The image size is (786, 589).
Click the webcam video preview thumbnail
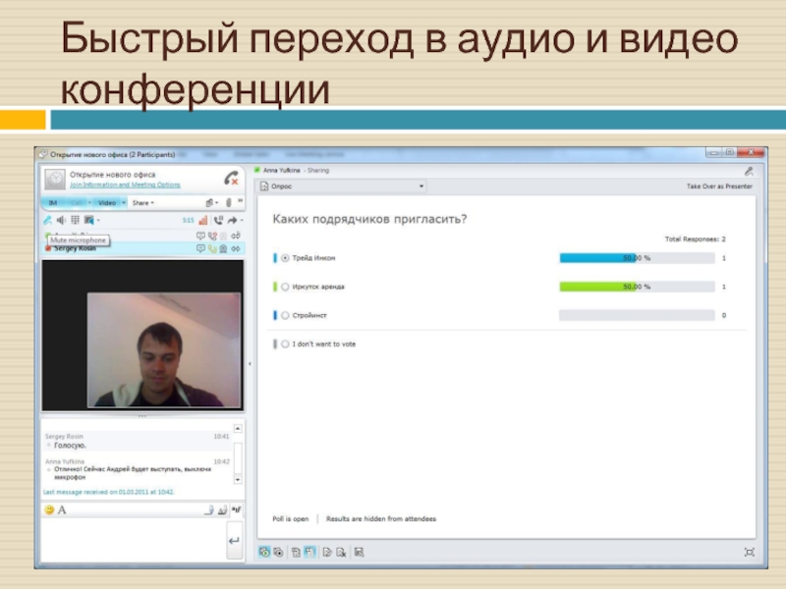click(x=164, y=350)
